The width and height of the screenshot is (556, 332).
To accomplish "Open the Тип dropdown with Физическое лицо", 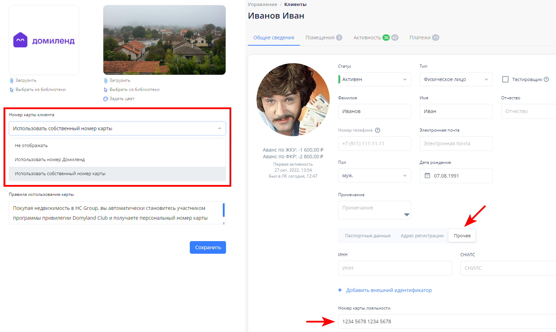I will tap(456, 79).
